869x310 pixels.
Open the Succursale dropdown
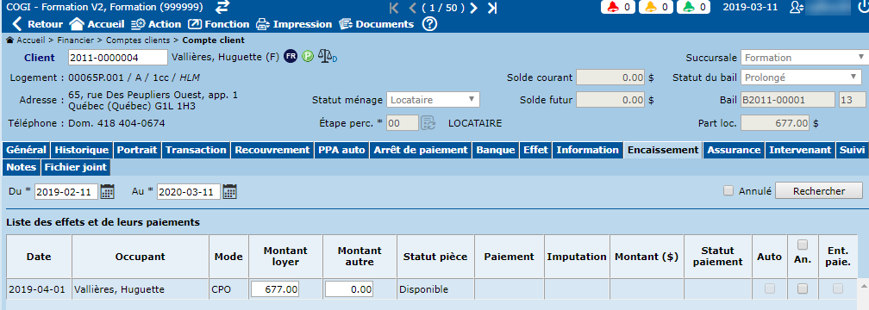coord(804,58)
